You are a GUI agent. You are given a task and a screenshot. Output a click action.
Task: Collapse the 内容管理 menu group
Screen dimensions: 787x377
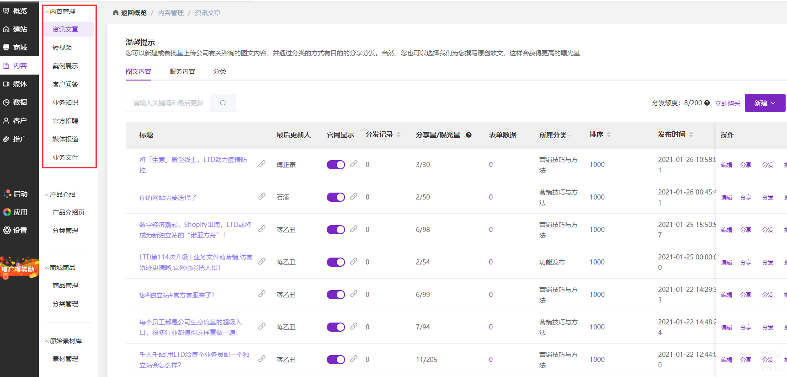point(62,11)
